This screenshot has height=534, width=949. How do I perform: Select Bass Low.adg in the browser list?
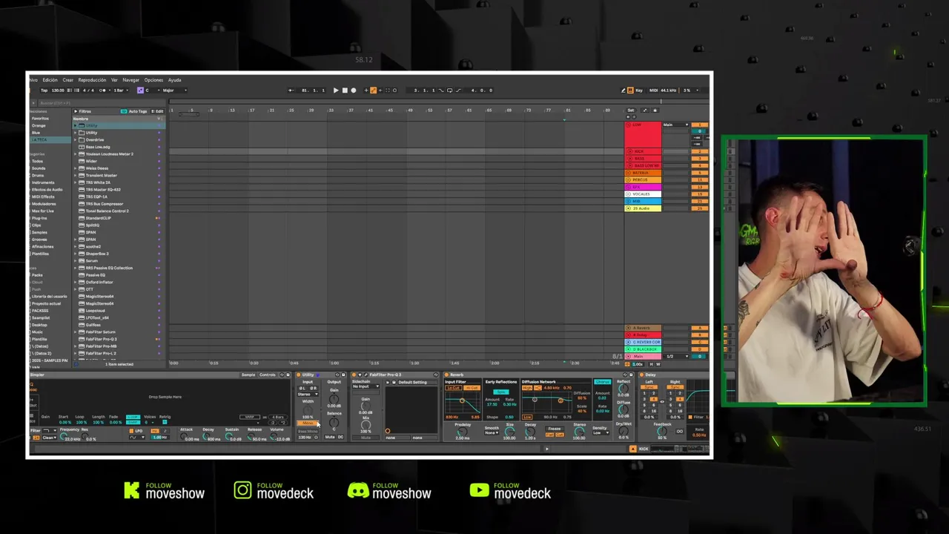[97, 147]
